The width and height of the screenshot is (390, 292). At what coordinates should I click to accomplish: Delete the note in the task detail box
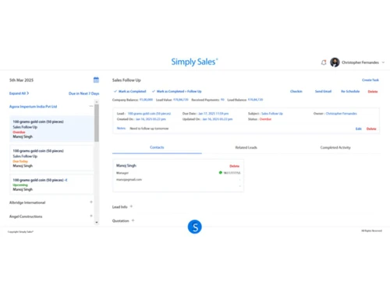[x=371, y=128]
